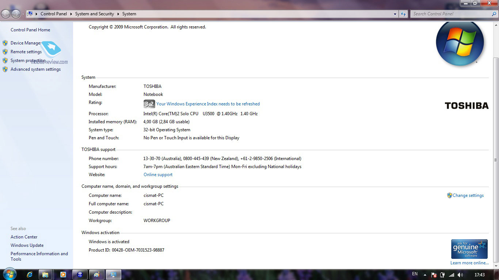Select 32-bit Operating System text
This screenshot has height=280, width=499.
167,130
